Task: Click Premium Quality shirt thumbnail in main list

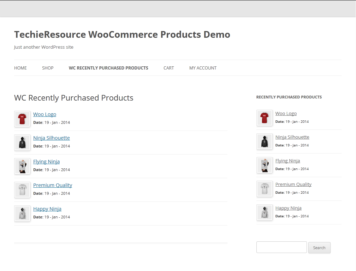Action: pyautogui.click(x=22, y=190)
